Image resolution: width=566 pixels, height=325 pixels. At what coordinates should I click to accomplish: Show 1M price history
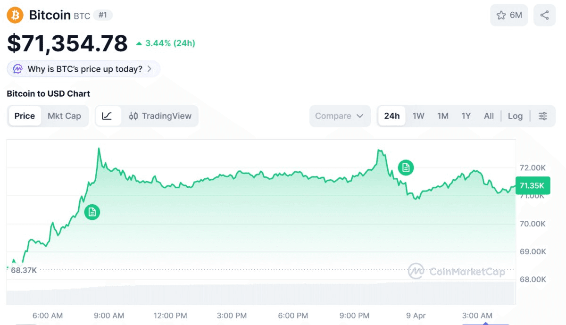click(442, 116)
